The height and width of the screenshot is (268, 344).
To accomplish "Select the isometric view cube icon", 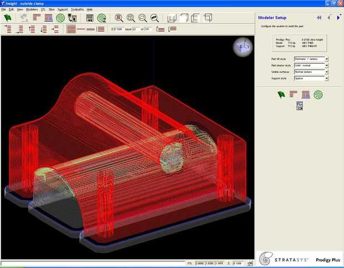I will click(208, 18).
